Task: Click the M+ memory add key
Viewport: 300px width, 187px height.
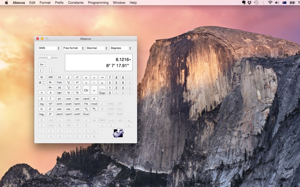Action: (51, 88)
